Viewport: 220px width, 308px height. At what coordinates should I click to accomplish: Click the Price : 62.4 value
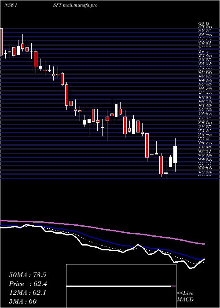point(28,284)
